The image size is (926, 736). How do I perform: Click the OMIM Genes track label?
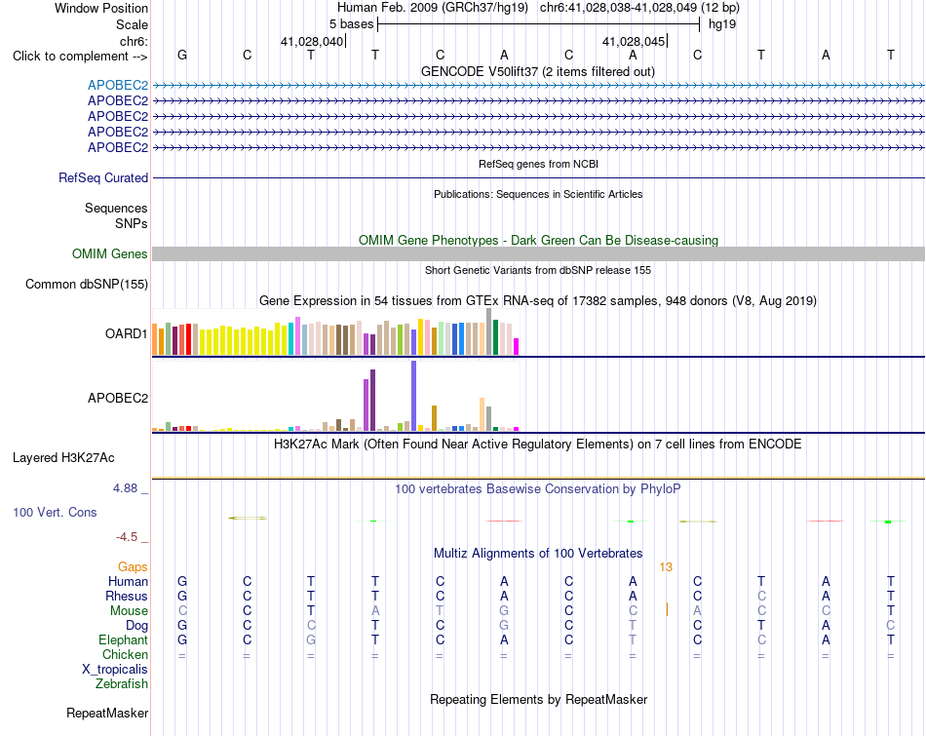109,254
